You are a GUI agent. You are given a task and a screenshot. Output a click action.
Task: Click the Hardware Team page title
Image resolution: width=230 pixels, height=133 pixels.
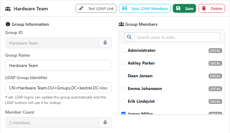(31, 9)
